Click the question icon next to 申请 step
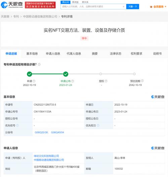 point(34,81)
